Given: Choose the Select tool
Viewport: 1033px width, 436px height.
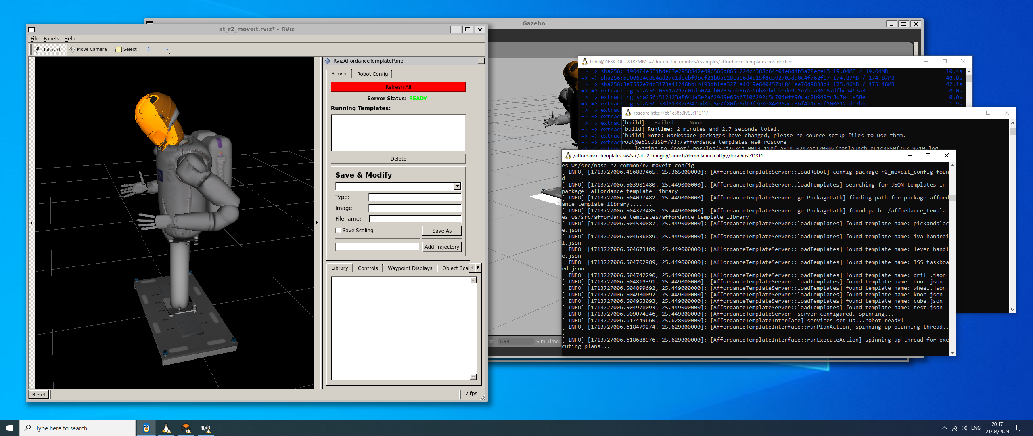Looking at the screenshot, I should pos(126,49).
